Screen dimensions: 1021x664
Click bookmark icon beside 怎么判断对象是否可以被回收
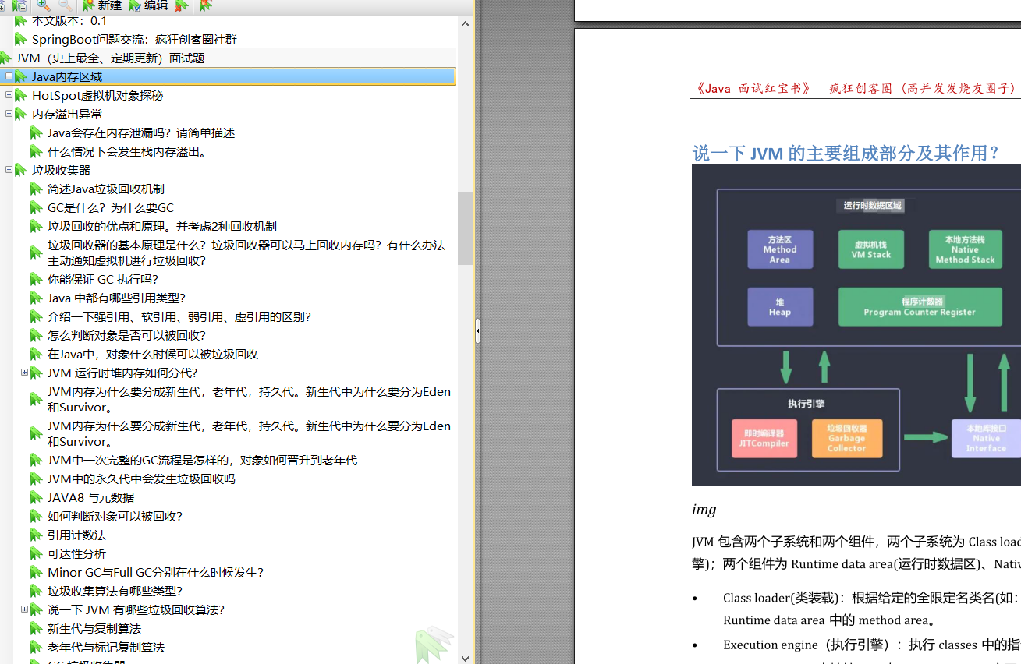coord(37,335)
